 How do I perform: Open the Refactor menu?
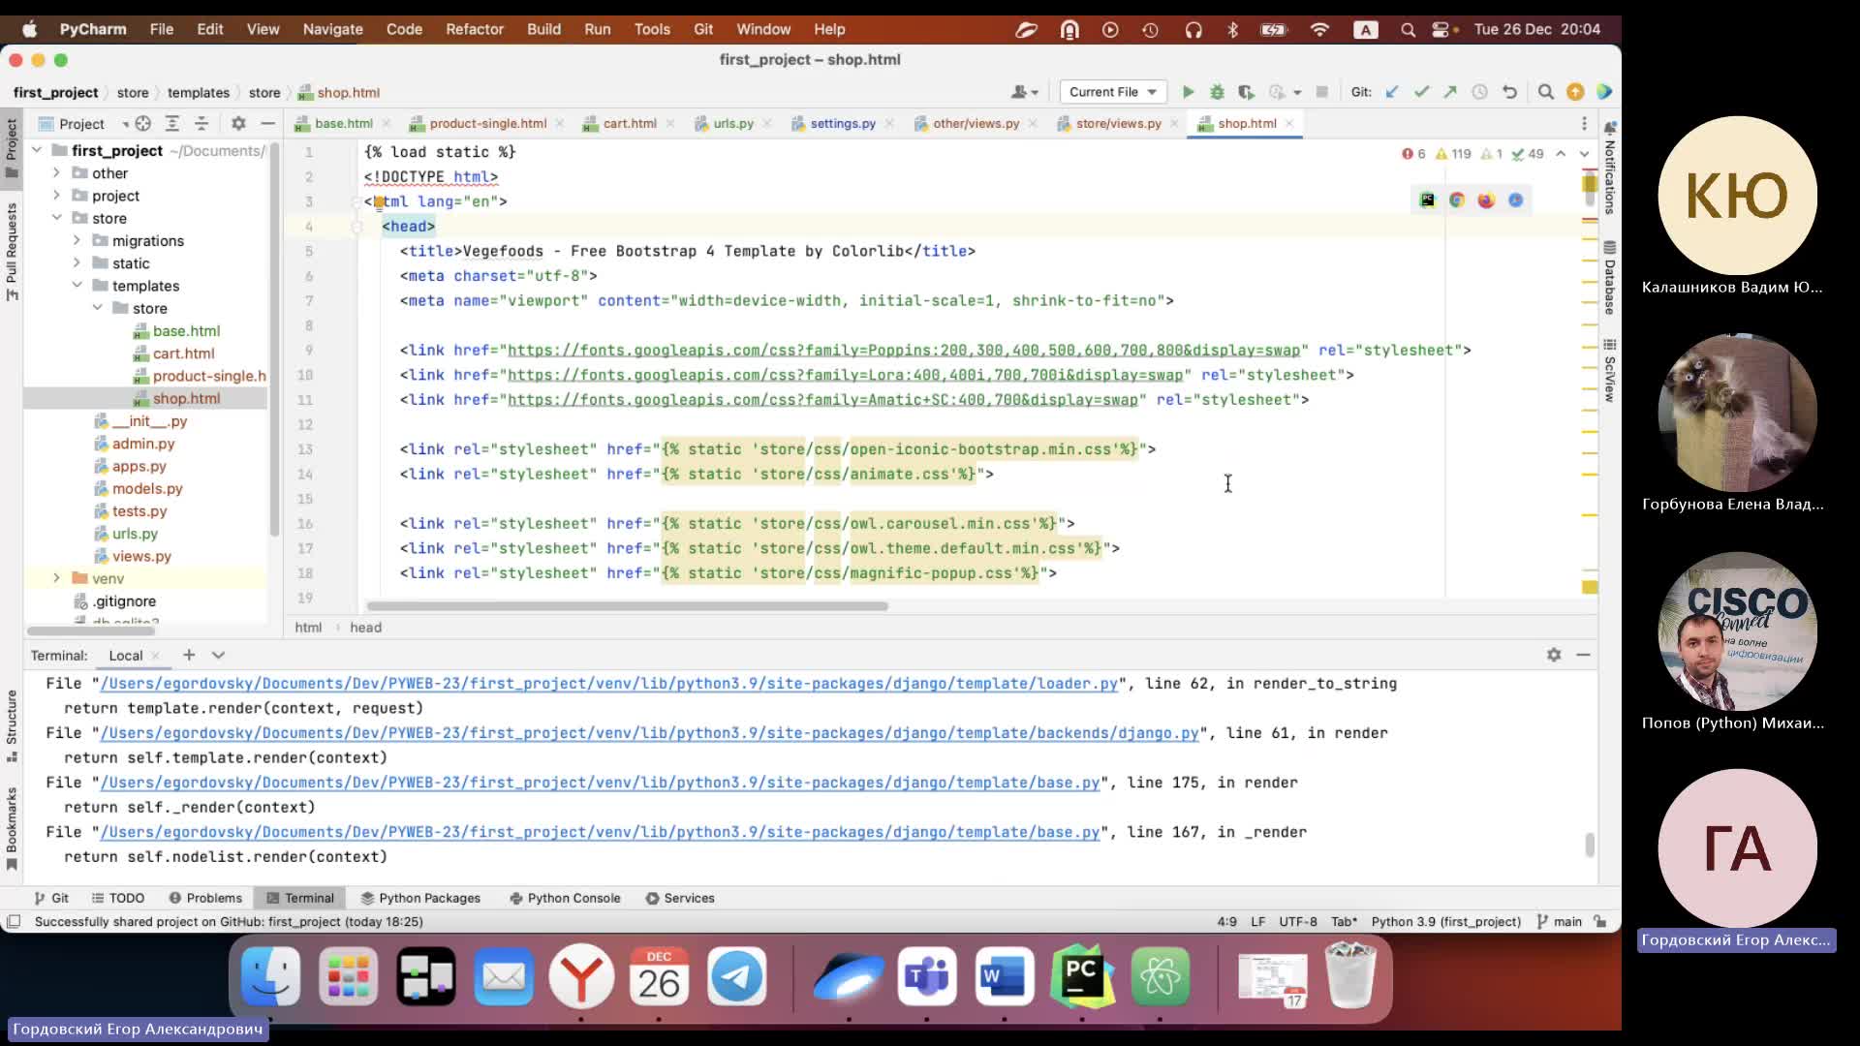(475, 29)
